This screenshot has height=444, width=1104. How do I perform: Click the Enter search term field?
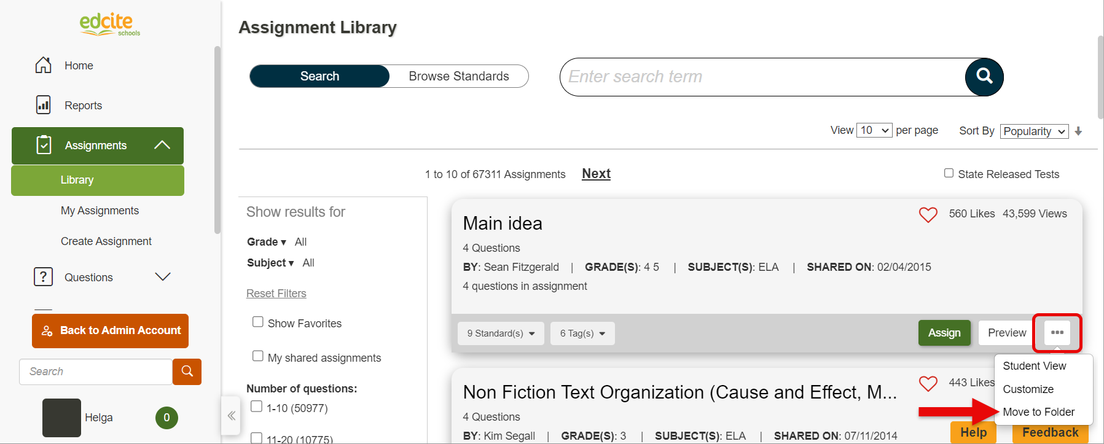coord(762,77)
